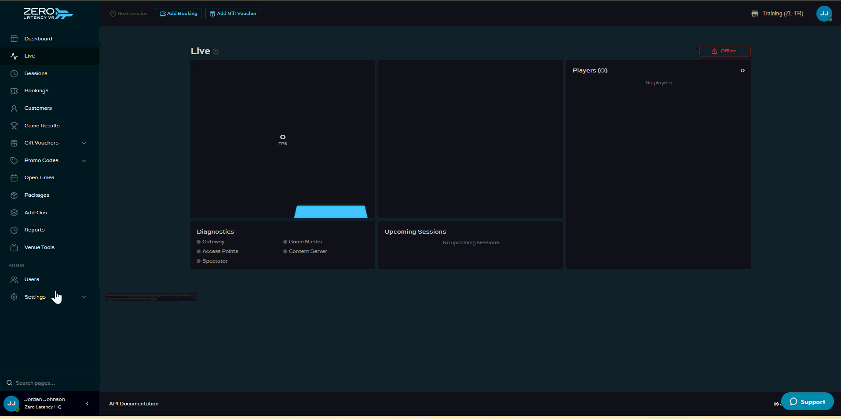841x419 pixels.
Task: Open the Reports pie chart icon
Action: 14,230
